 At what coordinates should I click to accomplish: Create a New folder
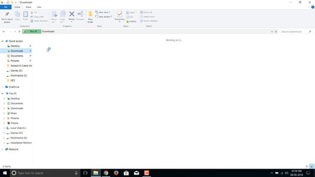coord(90,17)
